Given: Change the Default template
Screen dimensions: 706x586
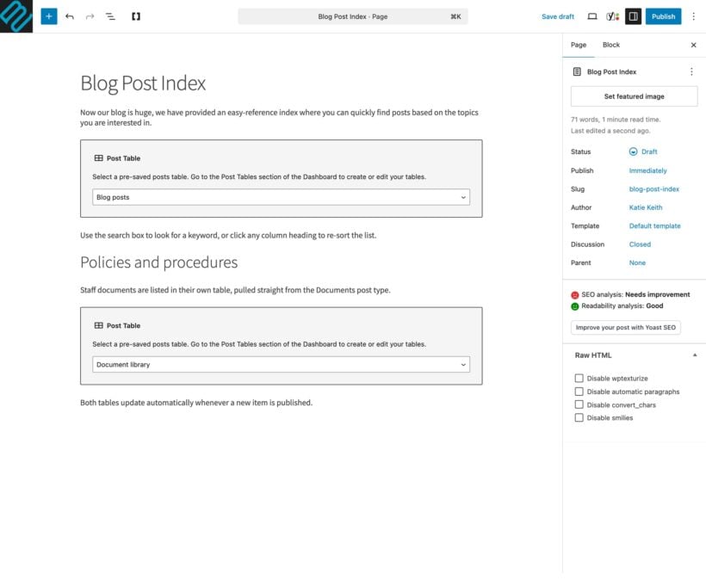Looking at the screenshot, I should click(x=654, y=226).
